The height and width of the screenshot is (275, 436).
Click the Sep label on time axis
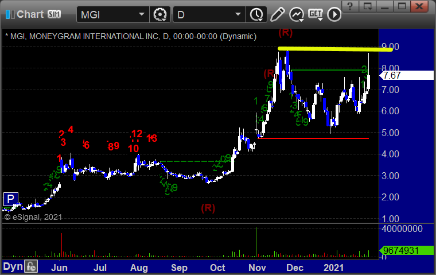[179, 268]
